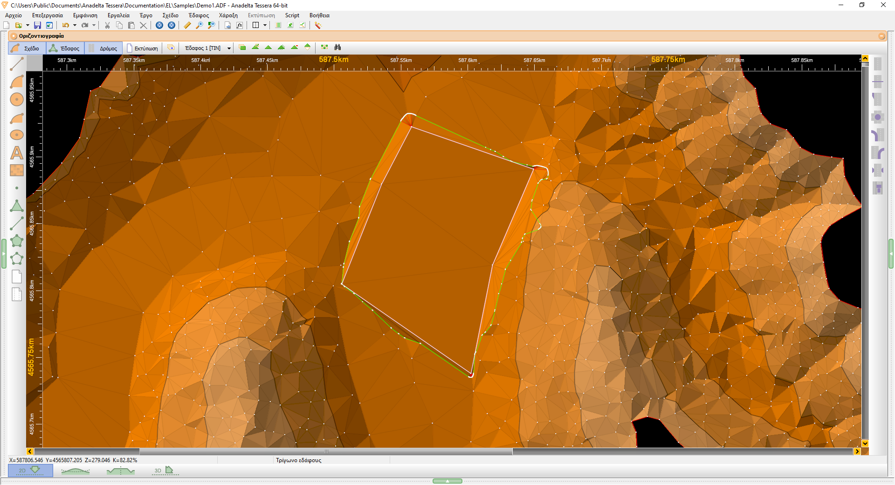This screenshot has width=895, height=485.
Task: Click the vertical scrollbar up arrow
Action: [x=865, y=58]
